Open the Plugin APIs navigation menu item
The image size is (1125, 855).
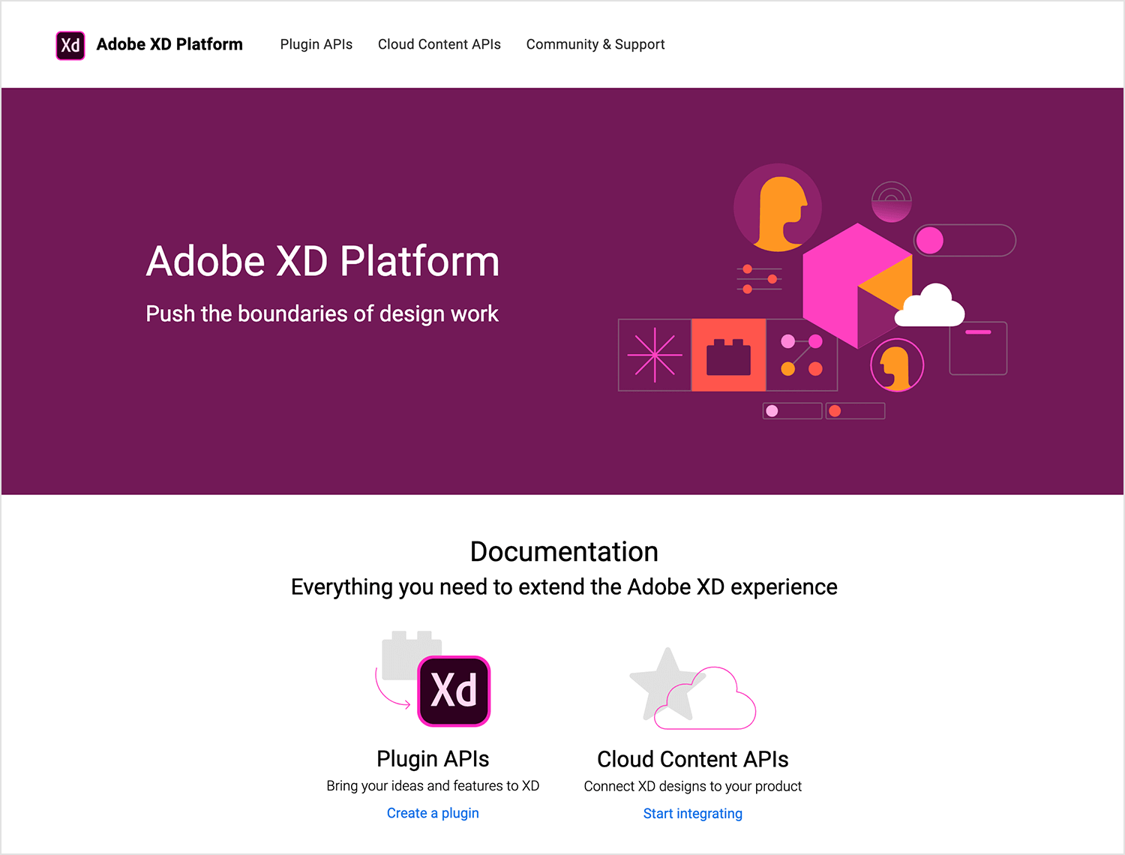pyautogui.click(x=316, y=44)
